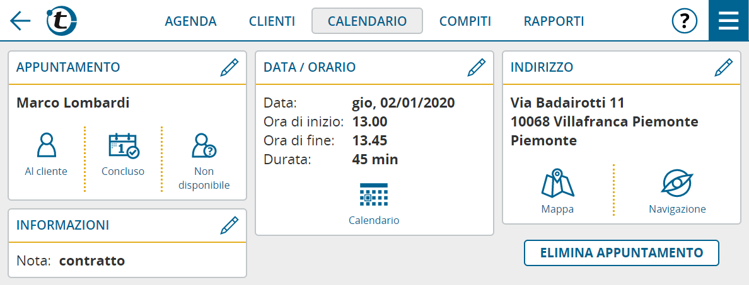749x285 pixels.
Task: Select the Al cliente person icon
Action: [46, 145]
